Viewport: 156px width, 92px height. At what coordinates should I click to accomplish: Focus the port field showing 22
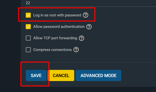click(x=91, y=3)
